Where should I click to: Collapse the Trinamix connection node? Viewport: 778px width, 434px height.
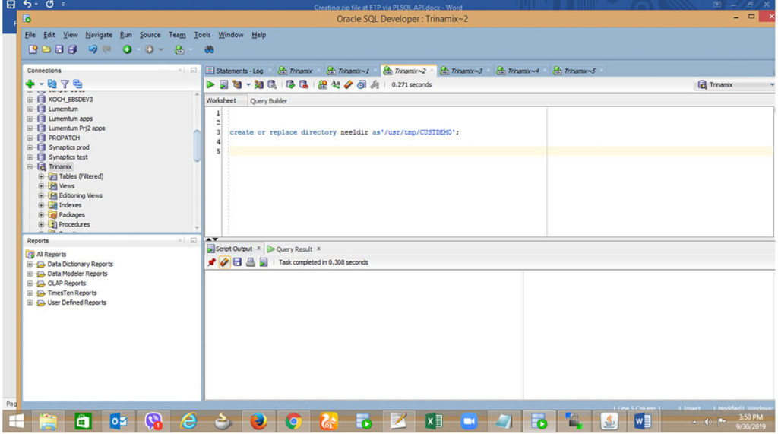pyautogui.click(x=30, y=167)
